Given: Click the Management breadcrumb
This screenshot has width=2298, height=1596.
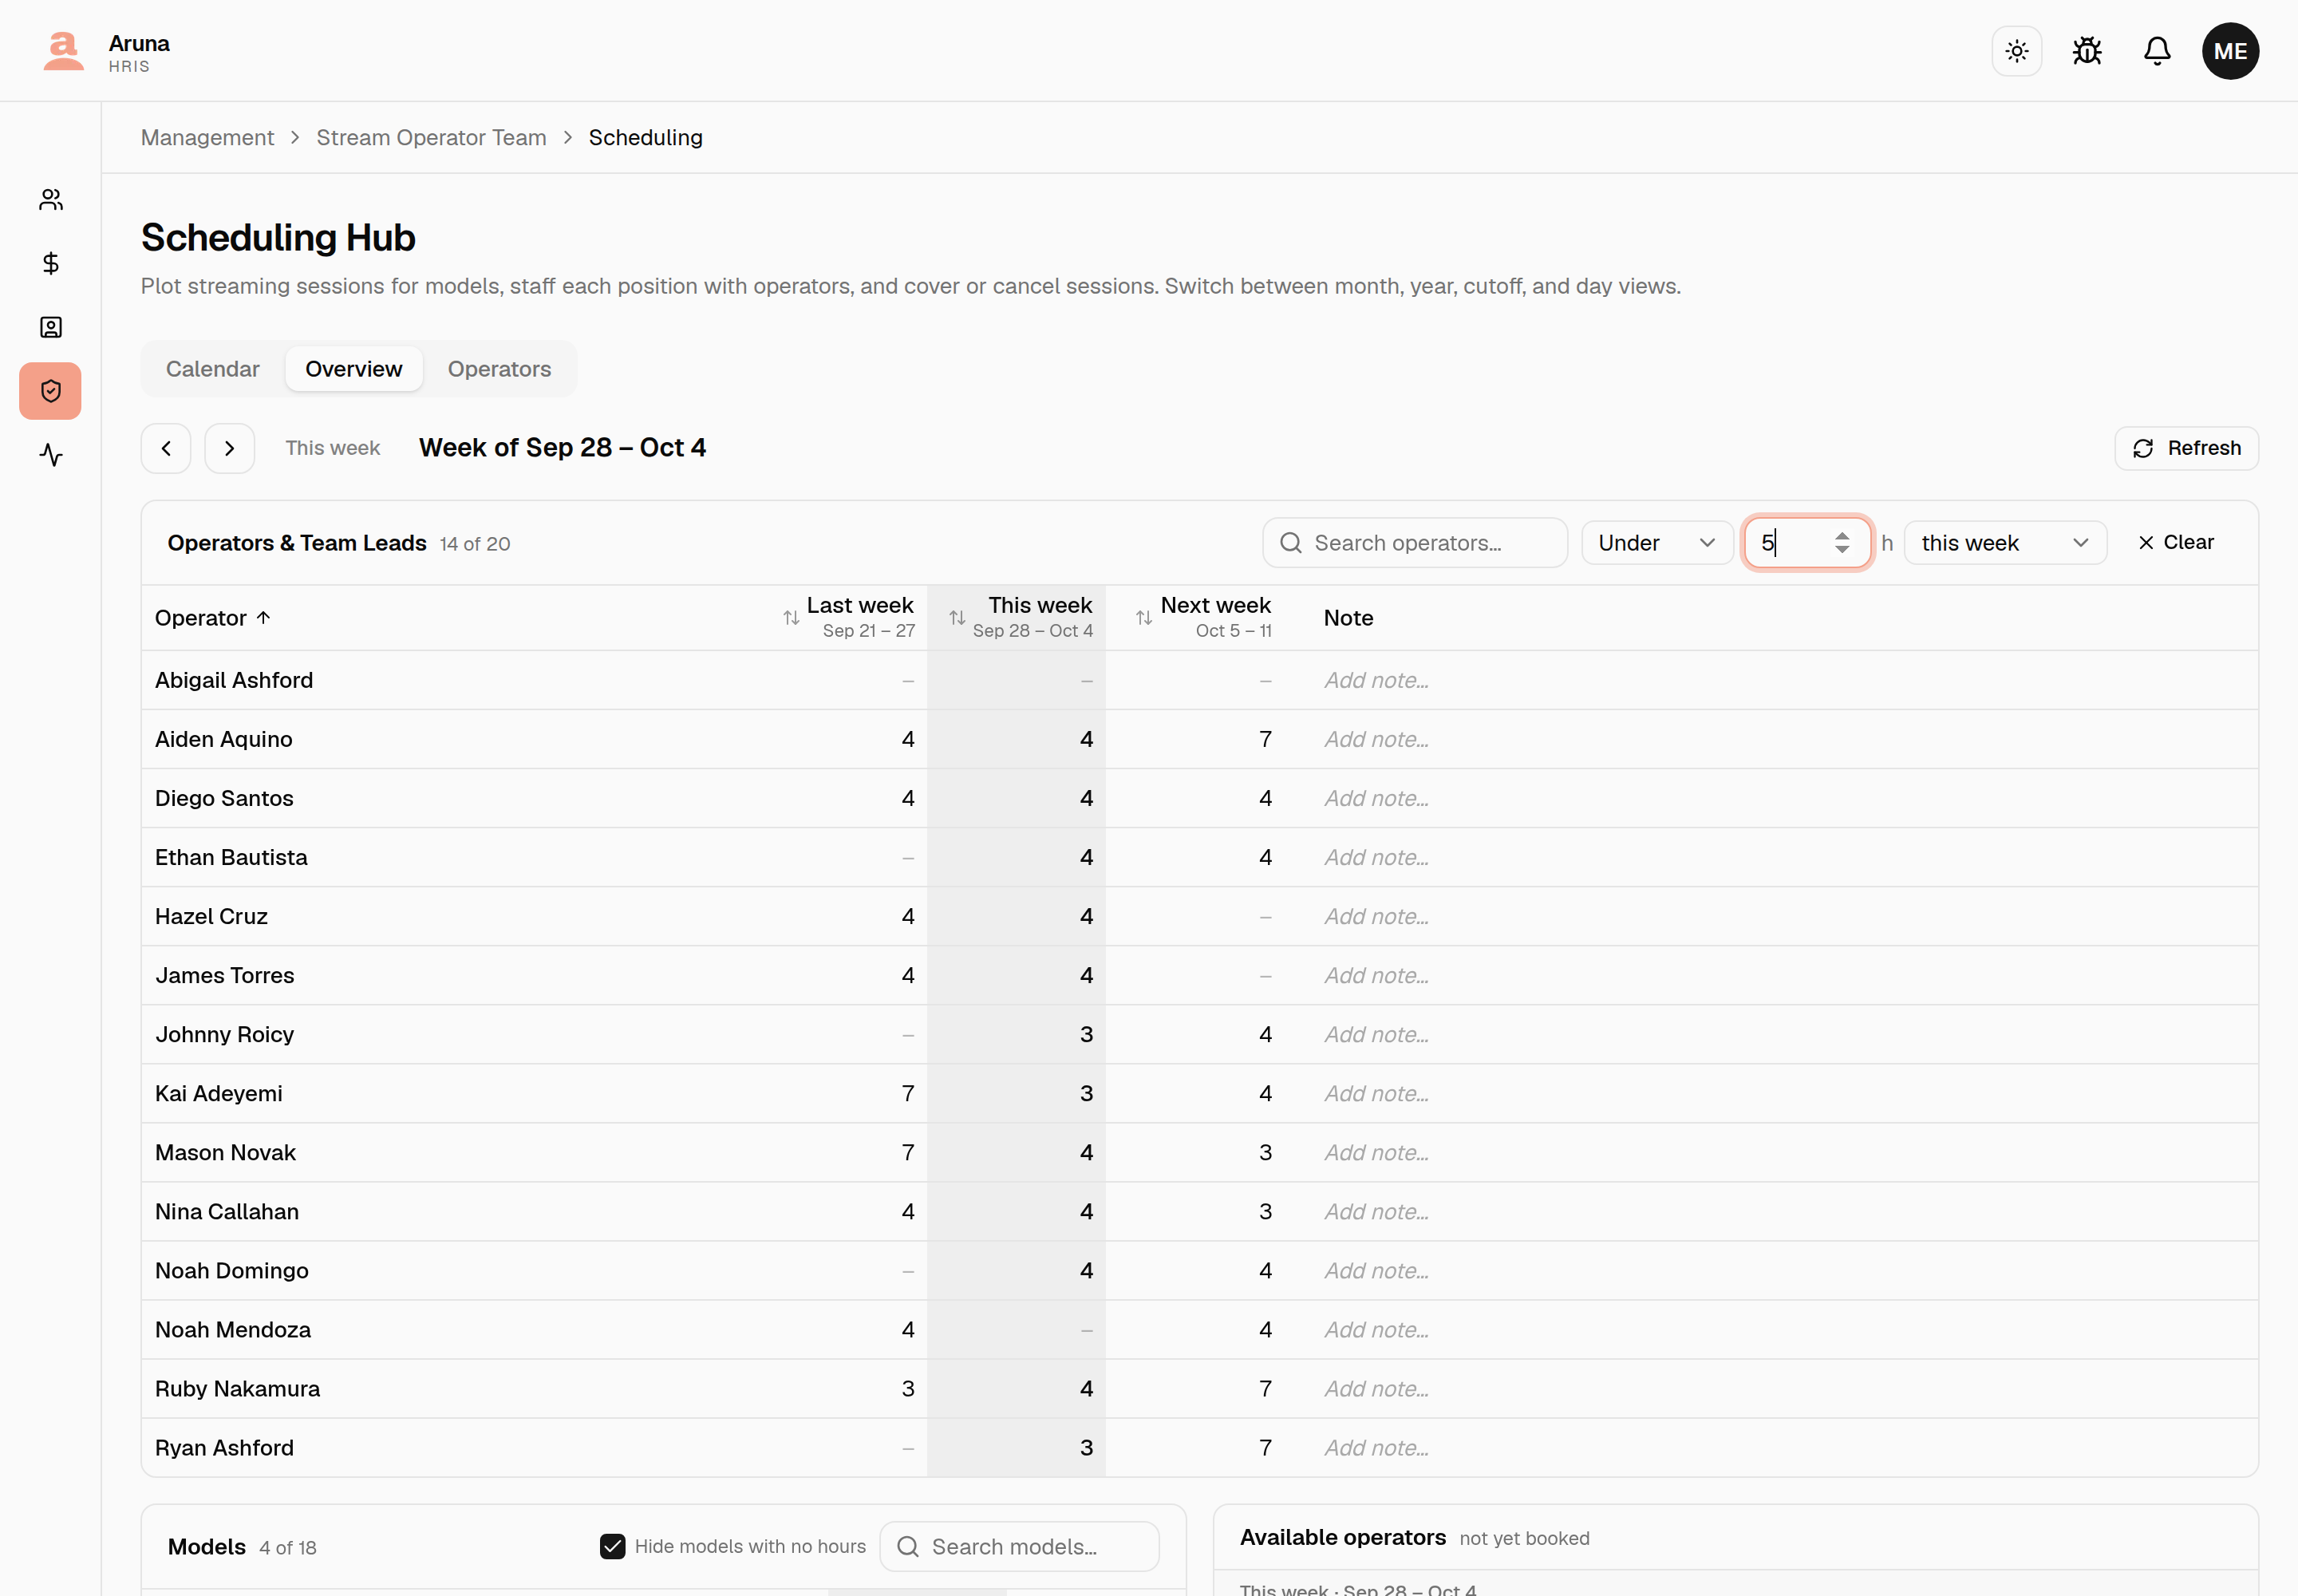Looking at the screenshot, I should click(207, 138).
